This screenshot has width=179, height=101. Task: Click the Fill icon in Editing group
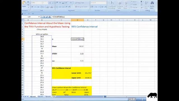(x=142, y=4)
